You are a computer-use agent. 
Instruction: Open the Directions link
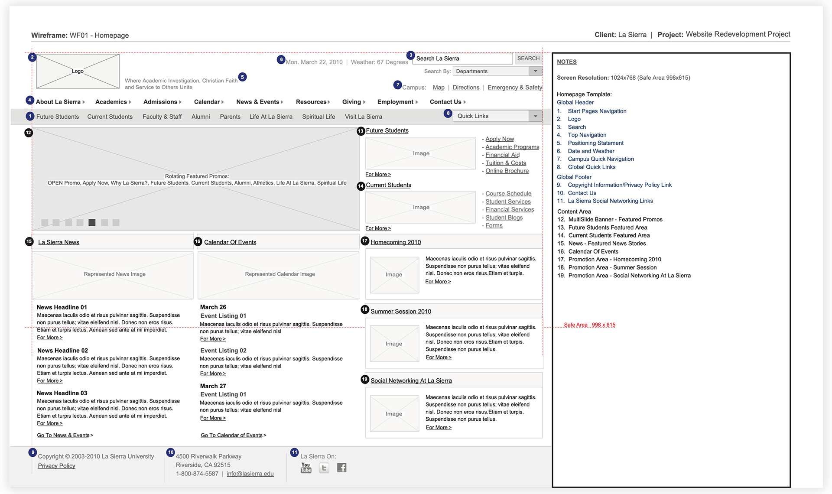pos(466,88)
